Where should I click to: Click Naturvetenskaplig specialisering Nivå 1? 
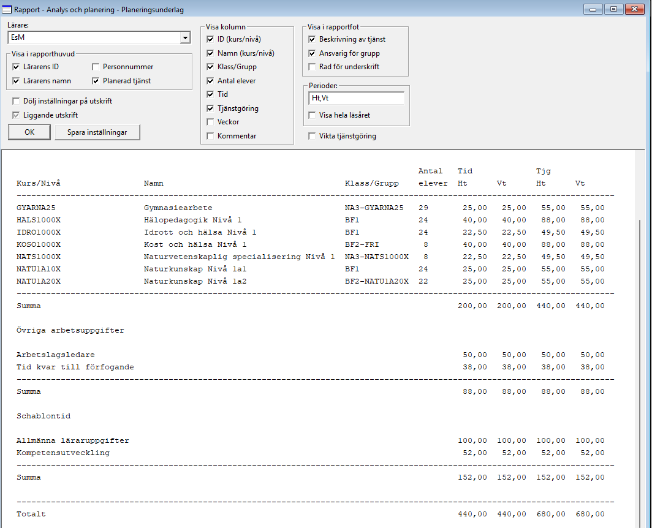[240, 257]
